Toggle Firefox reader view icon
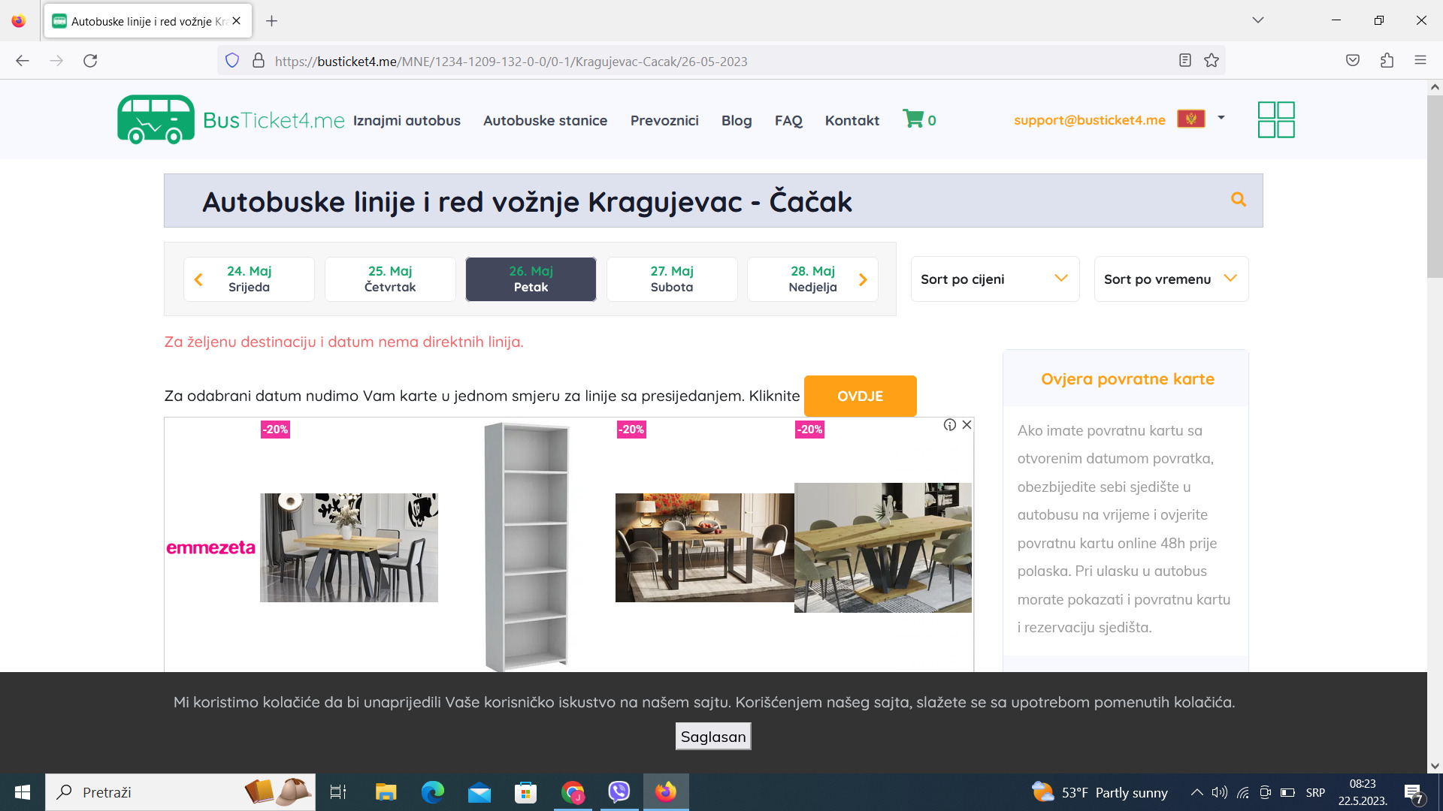1443x811 pixels. tap(1185, 61)
